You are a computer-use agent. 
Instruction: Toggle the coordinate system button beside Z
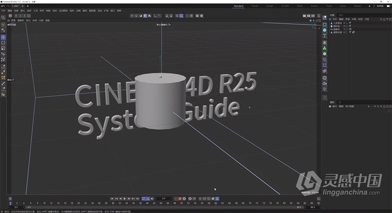pyautogui.click(x=29, y=16)
